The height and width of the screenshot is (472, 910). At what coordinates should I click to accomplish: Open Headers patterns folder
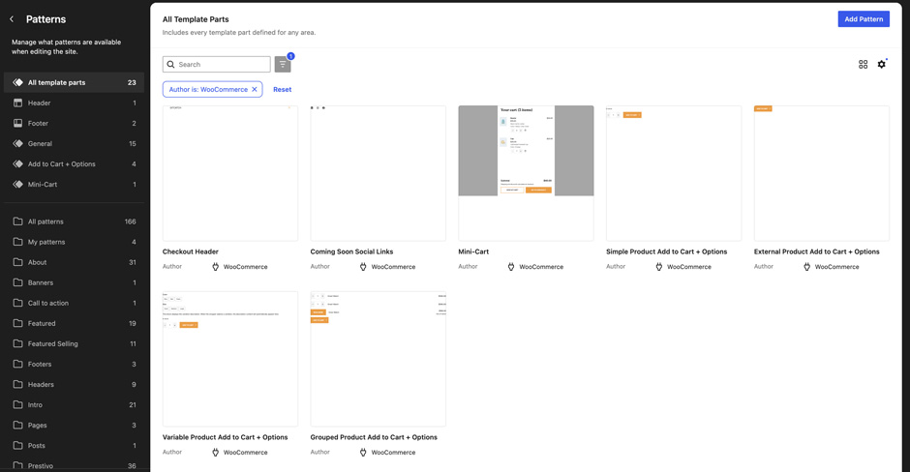(x=74, y=384)
